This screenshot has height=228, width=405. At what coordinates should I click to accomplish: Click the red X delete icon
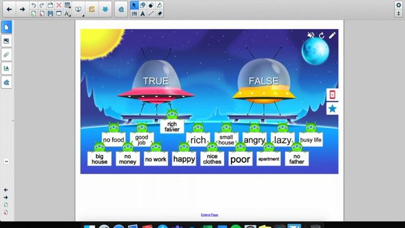point(59,5)
